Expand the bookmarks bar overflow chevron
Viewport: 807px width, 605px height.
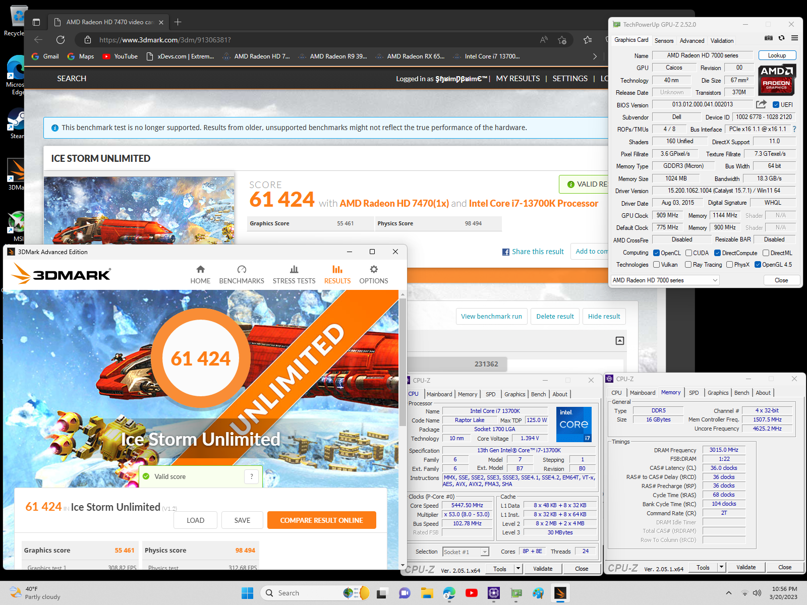click(x=595, y=56)
